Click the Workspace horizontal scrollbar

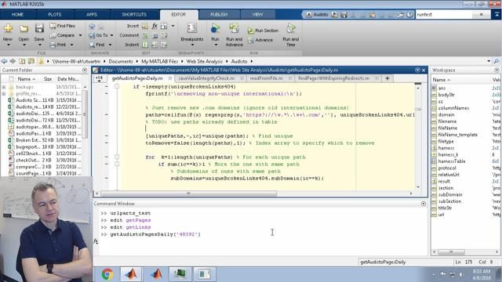(x=452, y=252)
